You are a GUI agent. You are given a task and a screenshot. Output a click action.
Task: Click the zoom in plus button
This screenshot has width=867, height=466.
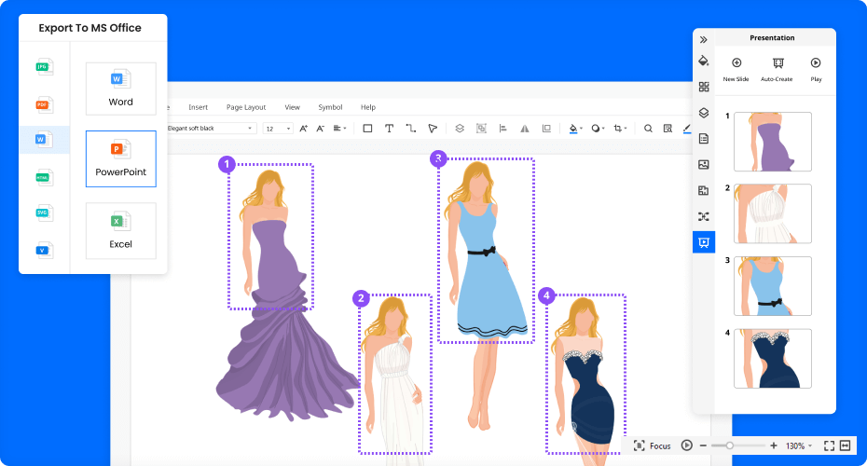774,445
